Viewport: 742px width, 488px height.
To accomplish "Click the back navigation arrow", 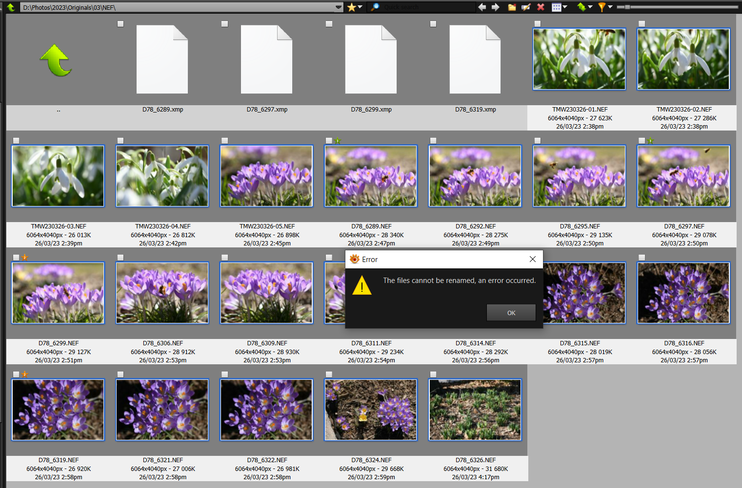I will 482,7.
